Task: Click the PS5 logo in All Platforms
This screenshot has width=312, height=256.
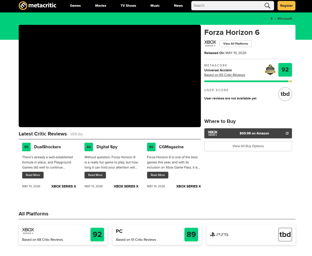Action: pyautogui.click(x=219, y=235)
